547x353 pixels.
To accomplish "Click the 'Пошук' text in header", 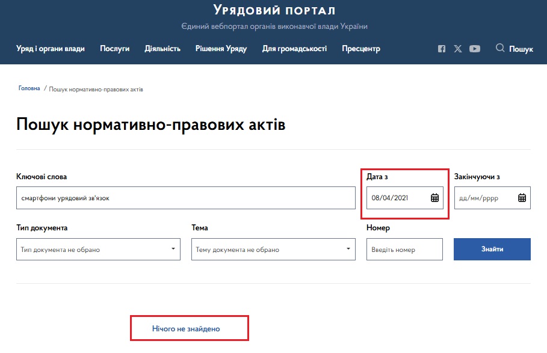I will click(x=521, y=49).
